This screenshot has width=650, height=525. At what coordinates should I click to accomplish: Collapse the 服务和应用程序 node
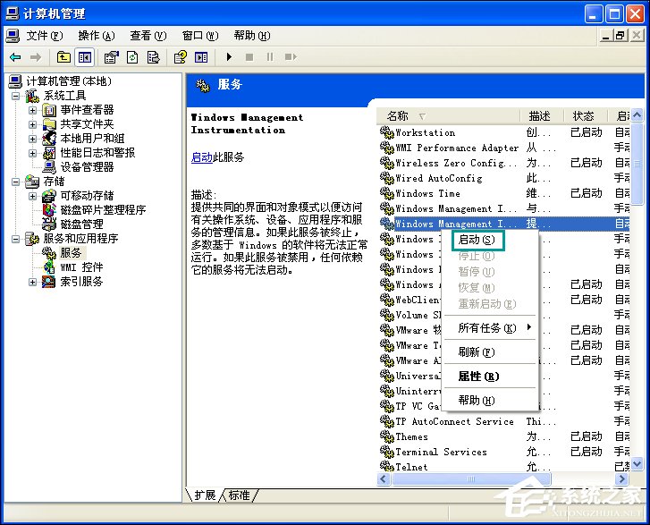click(15, 239)
